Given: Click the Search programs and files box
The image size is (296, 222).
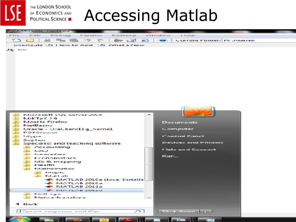Looking at the screenshot, I should point(81,211).
